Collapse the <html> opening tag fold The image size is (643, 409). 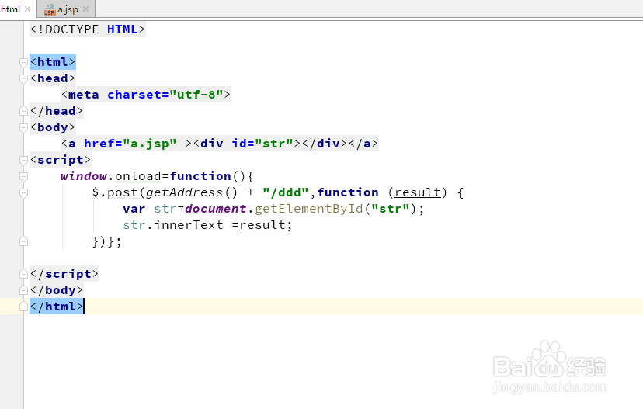tap(23, 62)
